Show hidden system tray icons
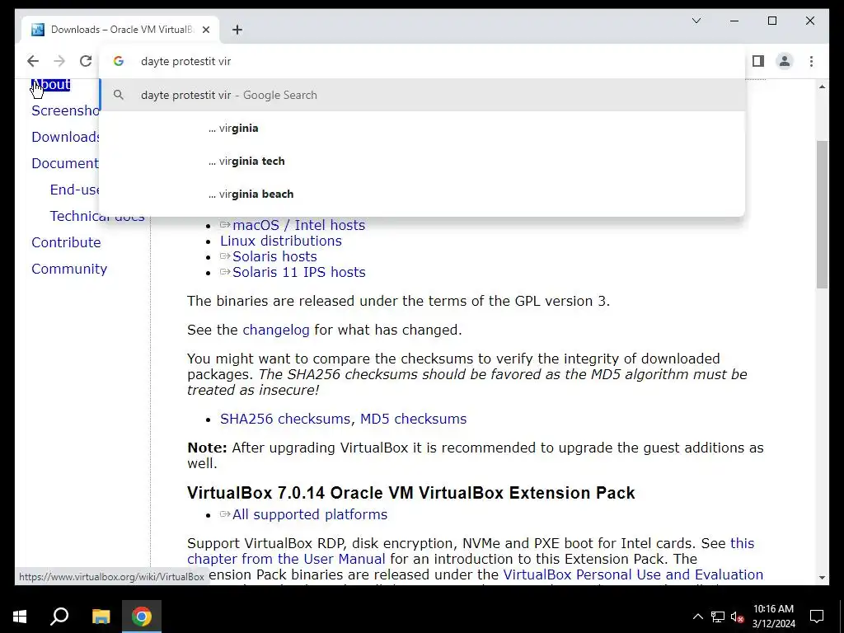The image size is (844, 633). click(697, 617)
